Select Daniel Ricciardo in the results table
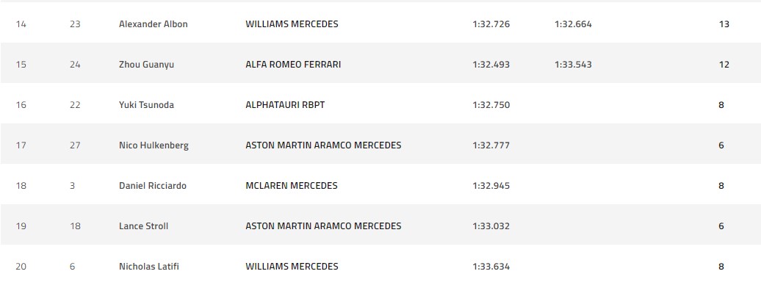Screen dimensions: 761x285 152,185
